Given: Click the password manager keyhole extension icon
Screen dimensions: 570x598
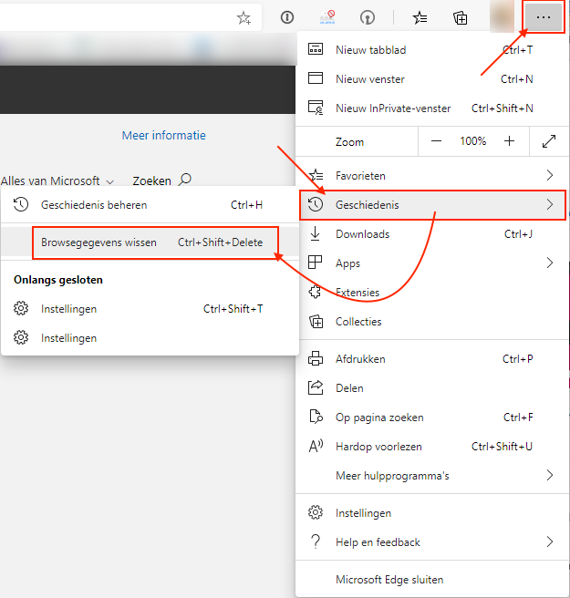Looking at the screenshot, I should (367, 17).
